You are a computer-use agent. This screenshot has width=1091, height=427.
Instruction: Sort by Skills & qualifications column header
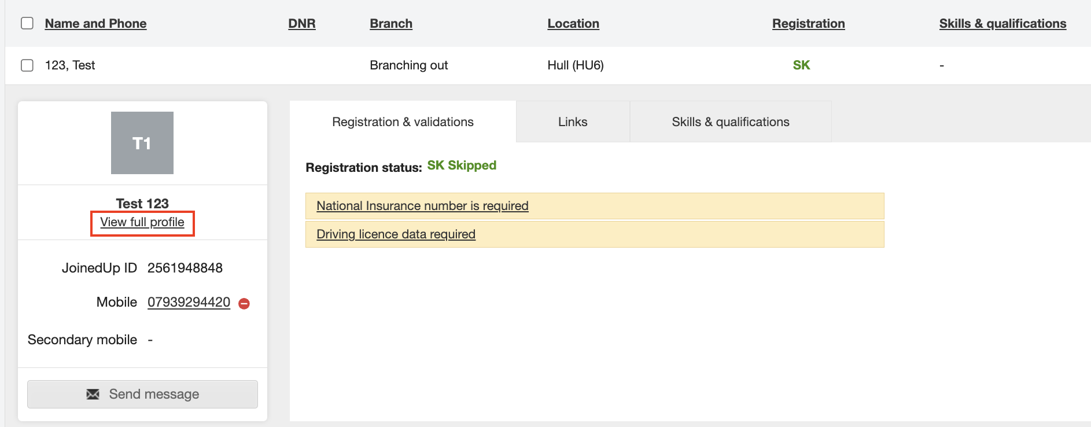(x=1002, y=24)
